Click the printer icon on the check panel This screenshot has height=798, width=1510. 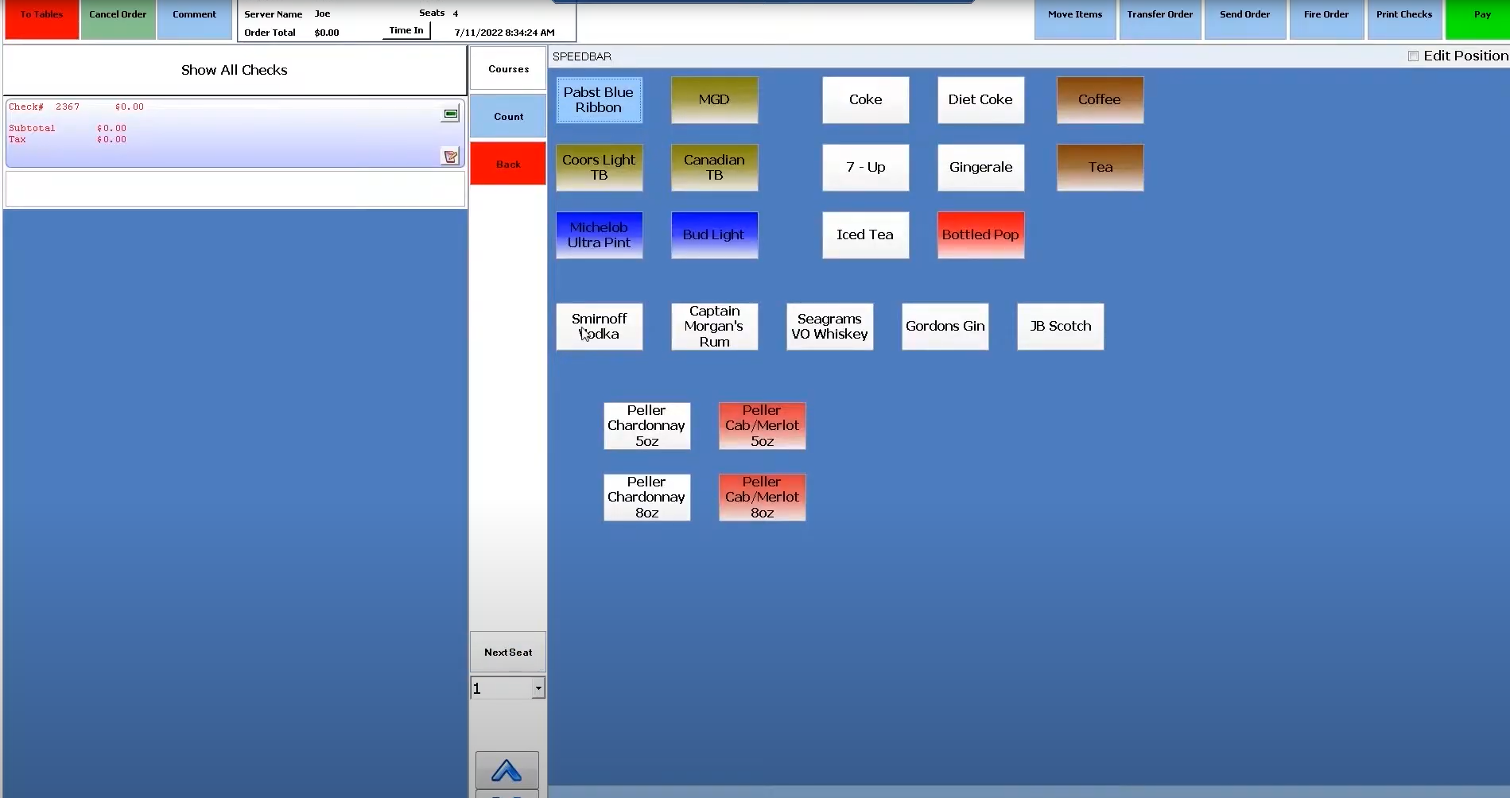pos(450,114)
